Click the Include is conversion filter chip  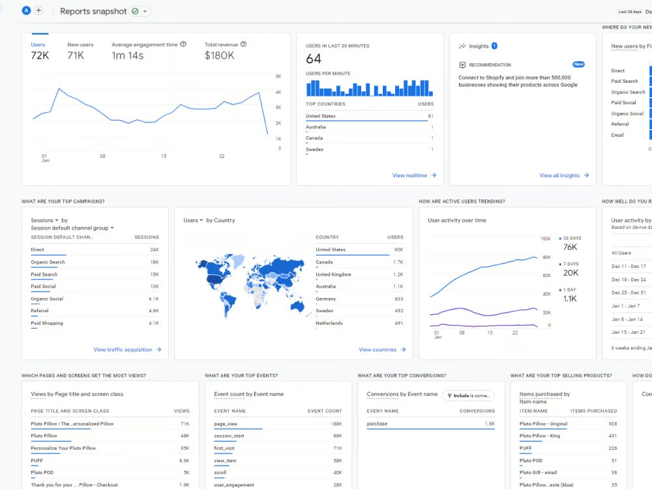(469, 396)
